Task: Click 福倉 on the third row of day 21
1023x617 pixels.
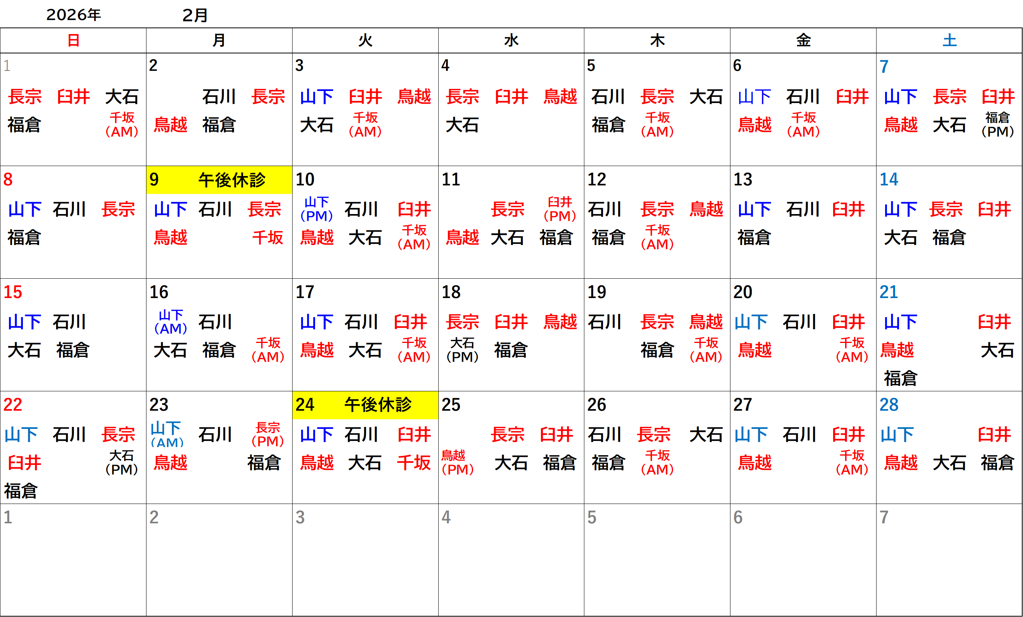Action: 900,378
